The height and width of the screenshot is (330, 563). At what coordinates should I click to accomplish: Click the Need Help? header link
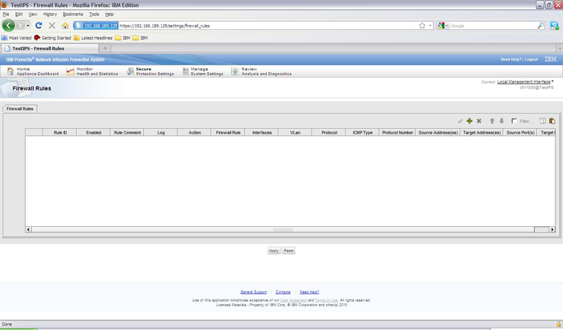point(510,59)
